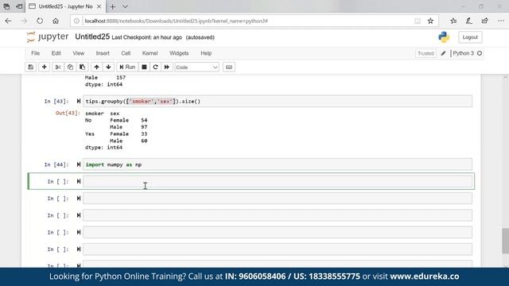Set tabs aside icon
This screenshot has height=286, width=509.
click(x=19, y=6)
